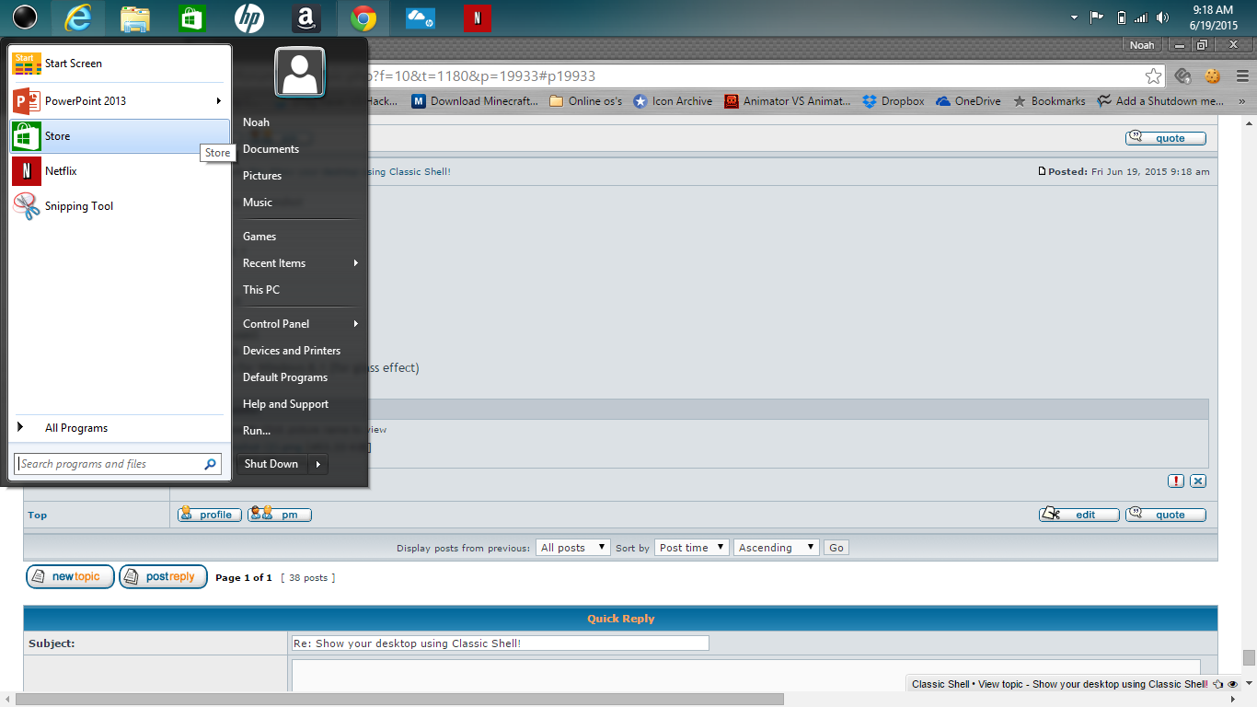Open the All posts dropdown

572,548
